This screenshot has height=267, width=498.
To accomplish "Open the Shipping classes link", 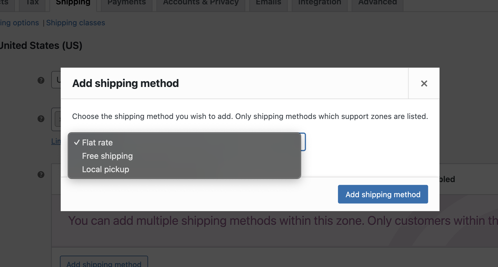I will coord(76,23).
